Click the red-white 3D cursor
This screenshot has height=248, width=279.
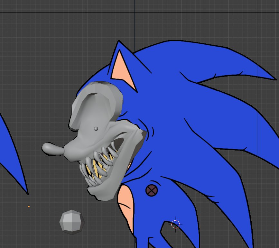tap(175, 224)
